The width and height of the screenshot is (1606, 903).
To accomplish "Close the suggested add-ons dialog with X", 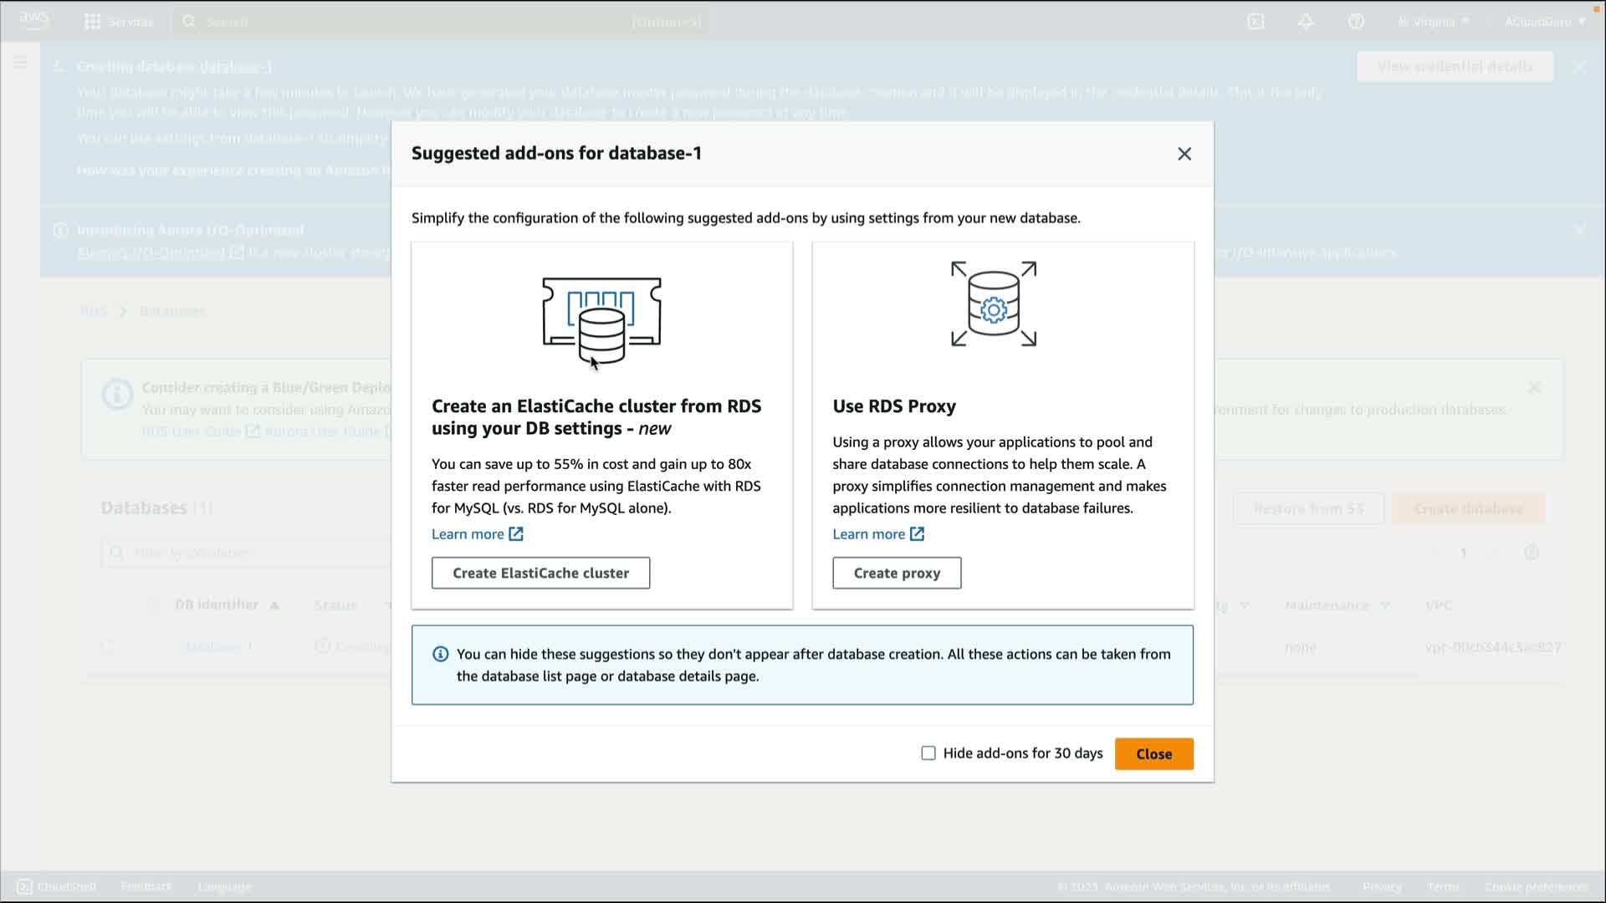I will click(x=1184, y=154).
